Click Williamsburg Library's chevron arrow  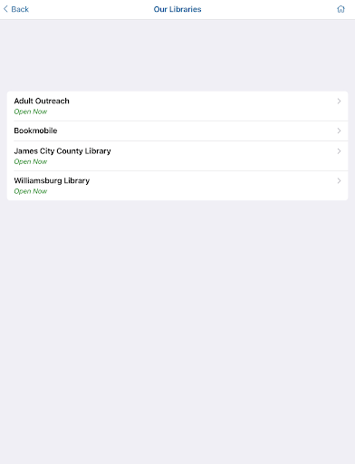click(339, 180)
